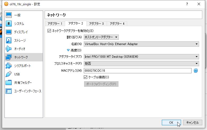Toggle the ケーブル接続 checkbox

coord(86,77)
